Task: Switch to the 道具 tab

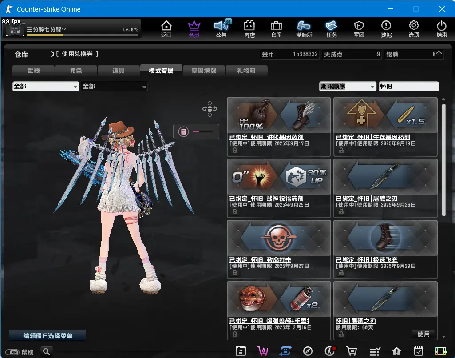Action: click(x=119, y=71)
